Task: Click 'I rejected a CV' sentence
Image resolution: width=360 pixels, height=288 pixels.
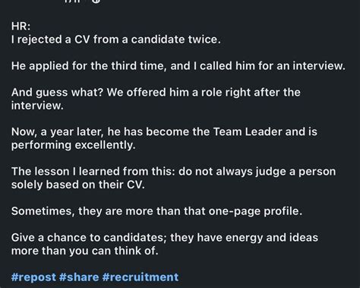Action: pyautogui.click(x=116, y=40)
